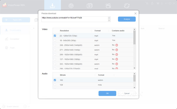Check the 128 m4a audio row
The image size is (177, 109).
pyautogui.click(x=55, y=85)
